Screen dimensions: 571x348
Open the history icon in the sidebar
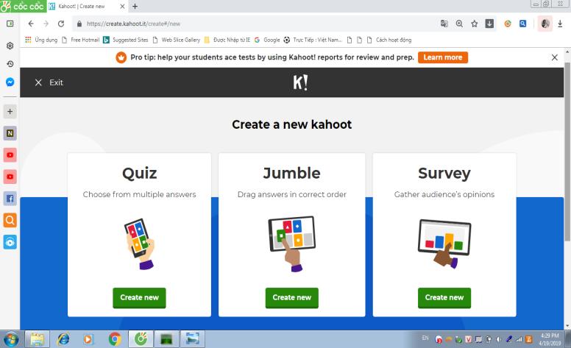[x=10, y=64]
